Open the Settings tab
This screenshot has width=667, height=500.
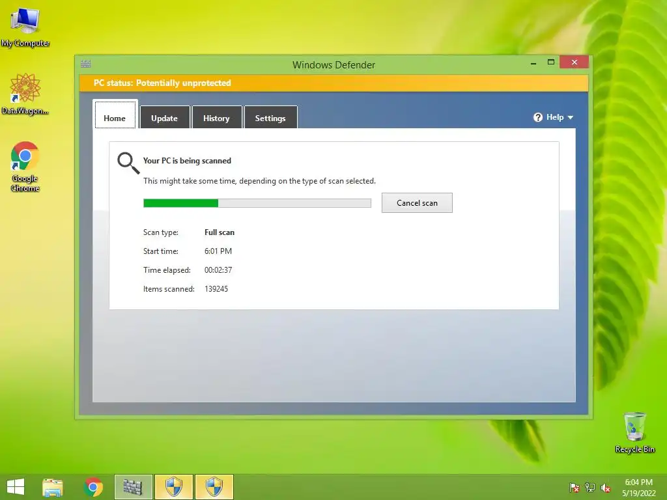click(x=270, y=117)
